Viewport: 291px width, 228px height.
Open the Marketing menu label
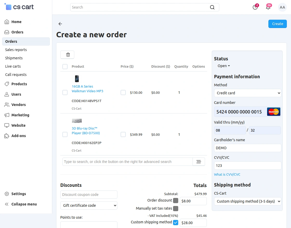coord(21,115)
